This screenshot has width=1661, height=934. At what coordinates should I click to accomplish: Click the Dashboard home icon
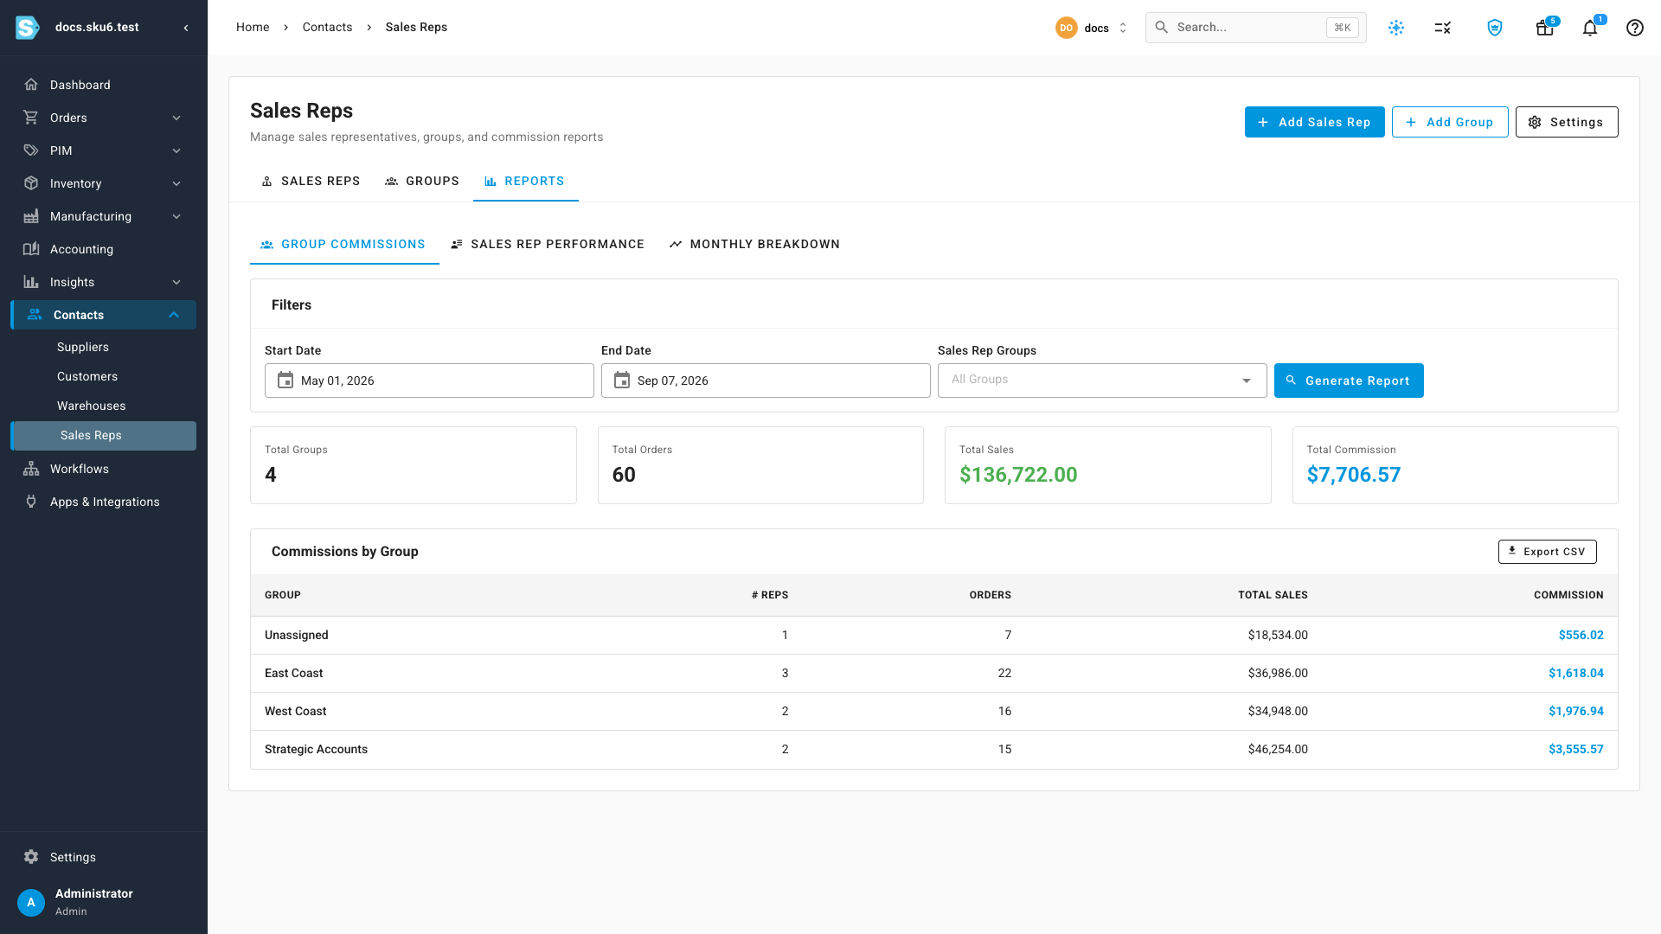(31, 85)
